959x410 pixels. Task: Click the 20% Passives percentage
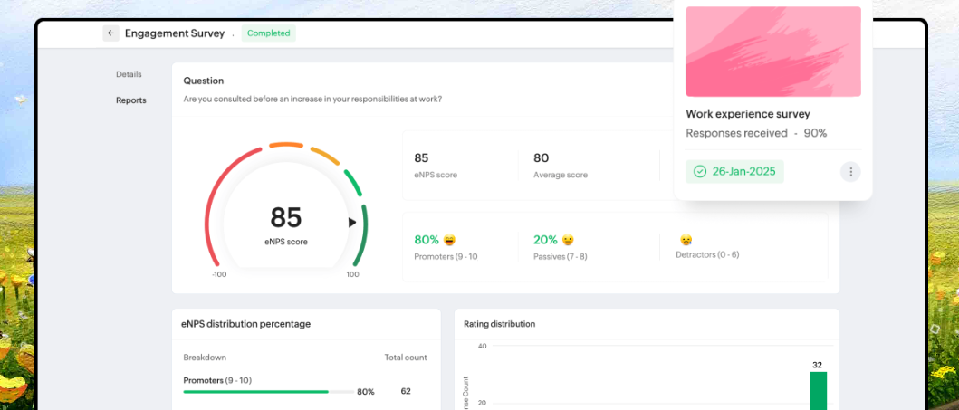[545, 240]
